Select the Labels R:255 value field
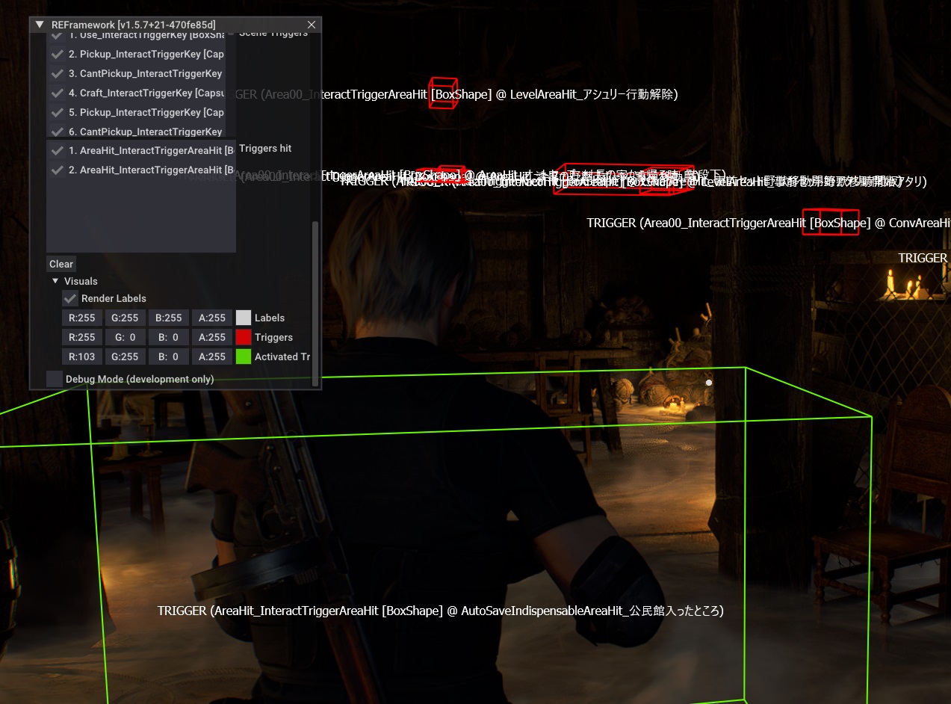The height and width of the screenshot is (704, 951). click(x=82, y=318)
